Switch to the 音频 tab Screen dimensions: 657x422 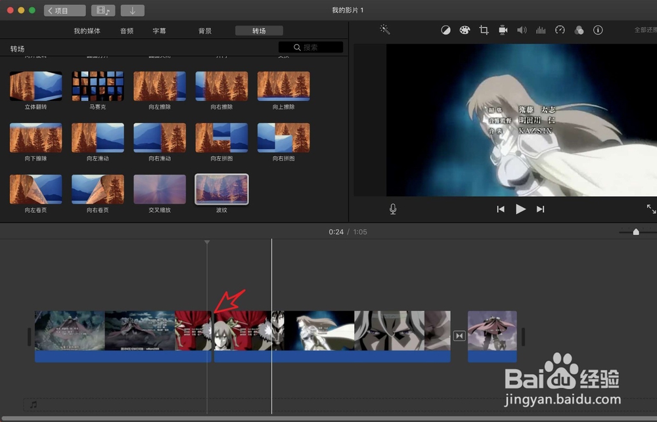(127, 31)
